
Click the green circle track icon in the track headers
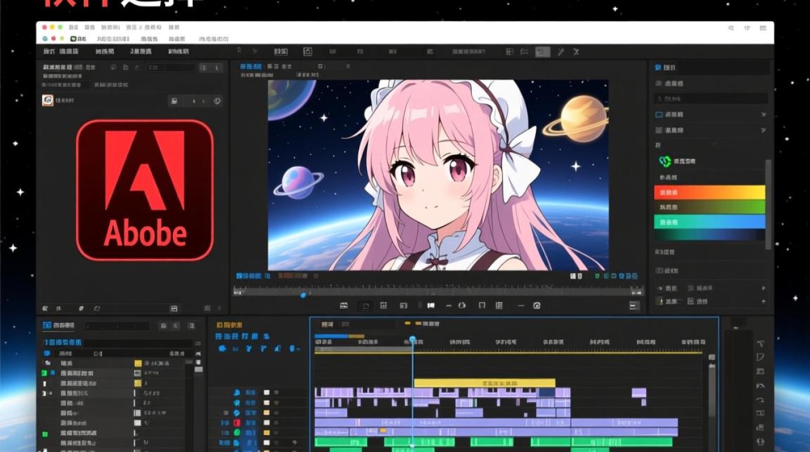[237, 432]
